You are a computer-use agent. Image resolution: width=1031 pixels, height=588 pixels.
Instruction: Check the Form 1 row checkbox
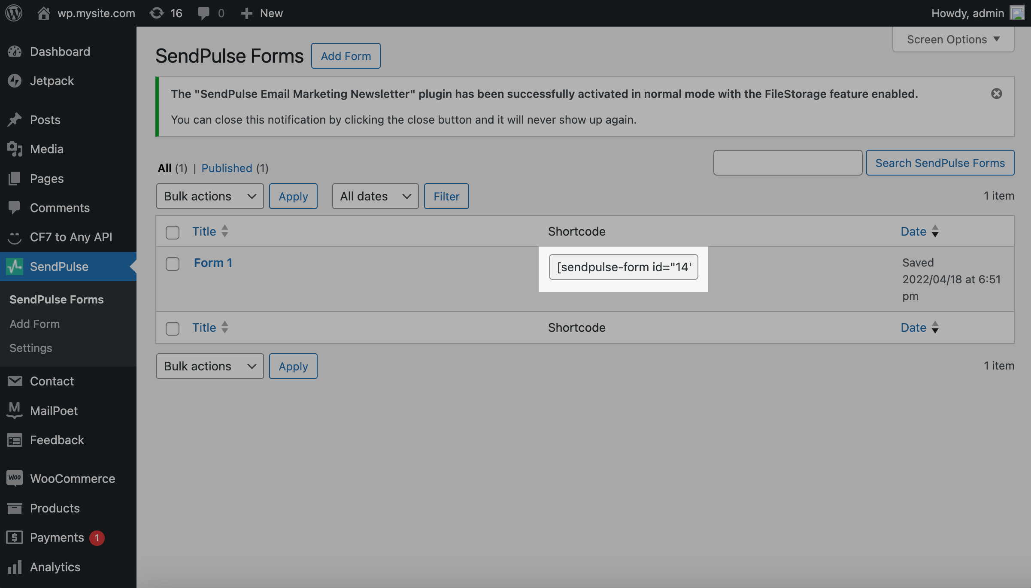point(173,264)
